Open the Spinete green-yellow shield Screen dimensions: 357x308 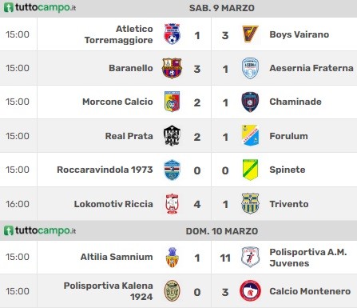click(250, 170)
